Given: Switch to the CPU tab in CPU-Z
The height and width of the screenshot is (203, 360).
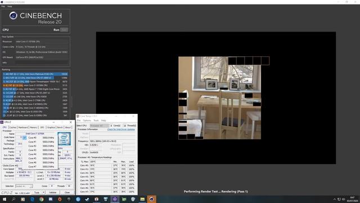Looking at the screenshot, I should [4, 127].
